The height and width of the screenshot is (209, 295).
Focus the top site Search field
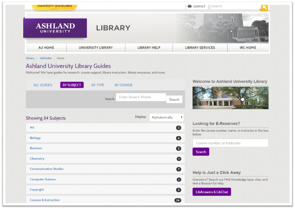click(235, 7)
